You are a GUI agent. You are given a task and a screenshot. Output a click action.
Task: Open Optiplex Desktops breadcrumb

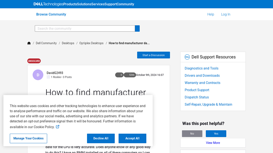click(x=91, y=43)
